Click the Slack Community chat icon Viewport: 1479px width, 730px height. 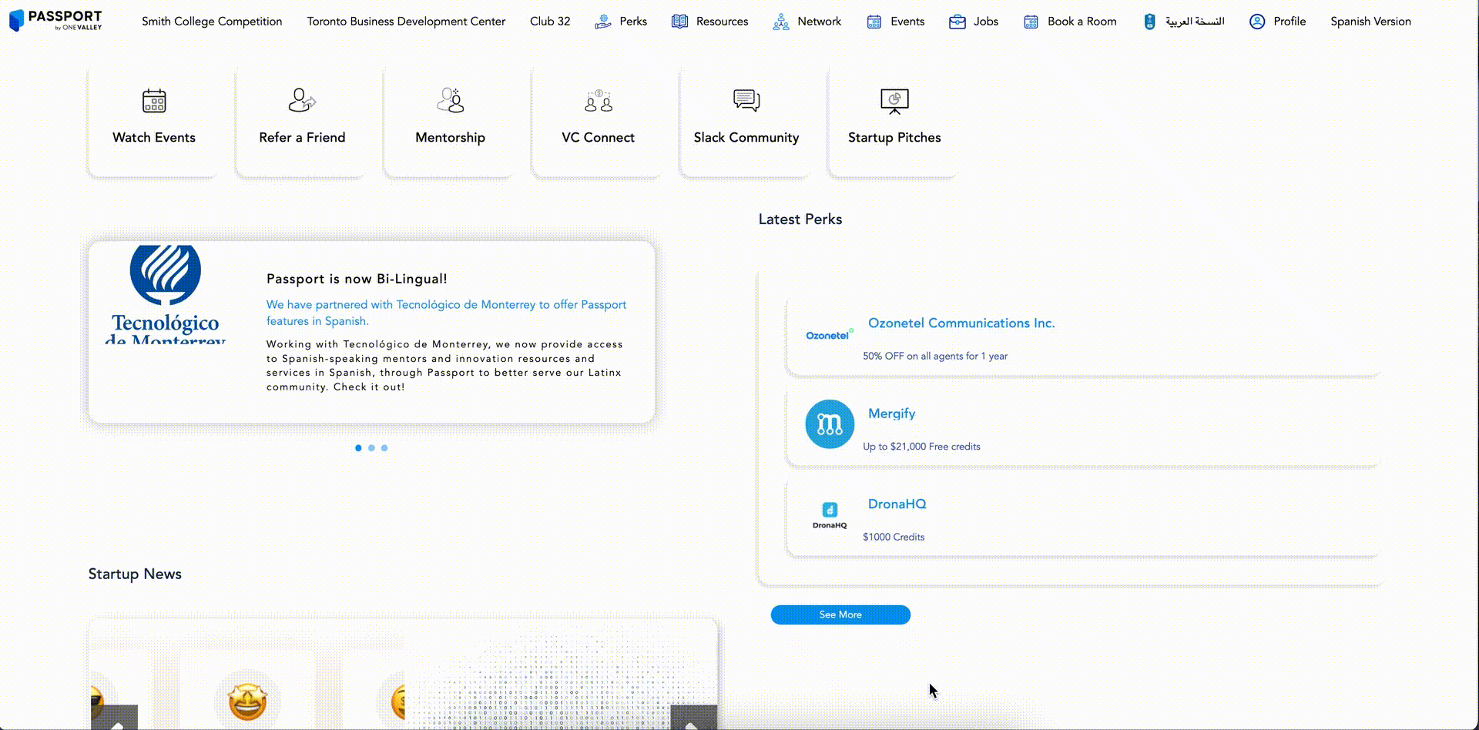pos(746,101)
